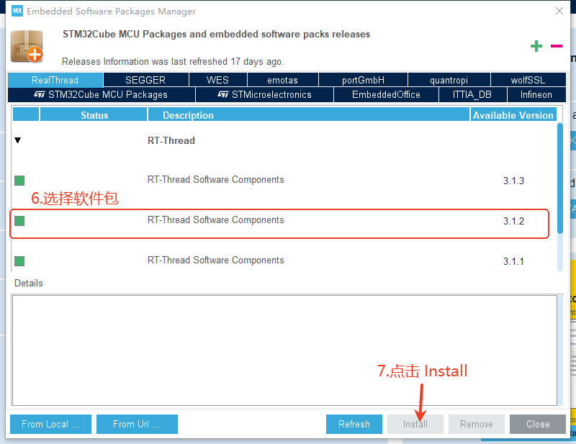The width and height of the screenshot is (576, 444).
Task: Click the package box icon in header
Action: tap(27, 47)
